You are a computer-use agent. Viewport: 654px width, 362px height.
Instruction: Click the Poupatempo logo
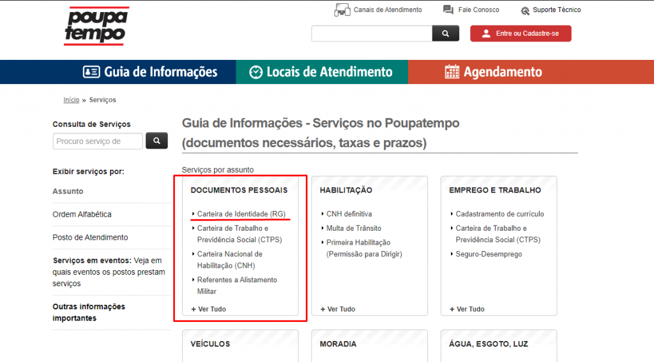[x=96, y=26]
